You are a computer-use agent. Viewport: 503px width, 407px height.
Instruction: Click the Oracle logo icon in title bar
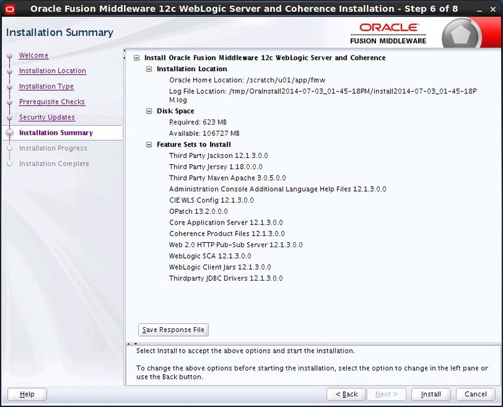tap(9, 9)
